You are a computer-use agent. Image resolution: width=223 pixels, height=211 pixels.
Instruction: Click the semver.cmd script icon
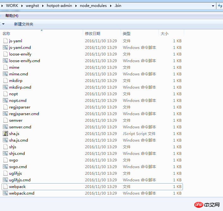5,127
